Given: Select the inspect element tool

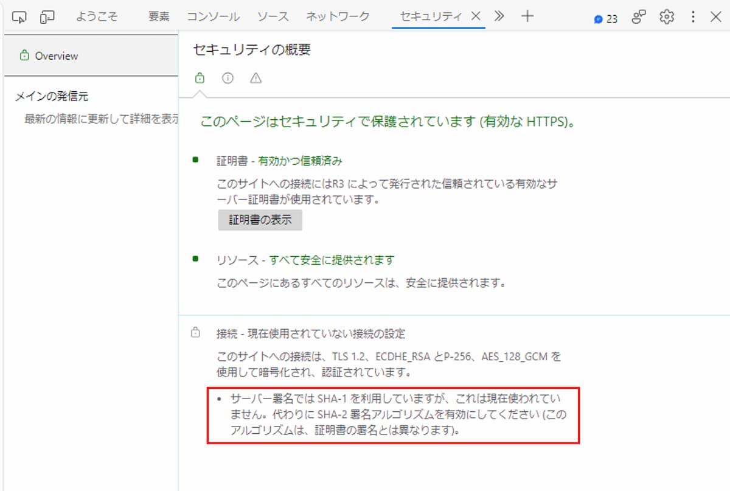Looking at the screenshot, I should click(x=19, y=16).
